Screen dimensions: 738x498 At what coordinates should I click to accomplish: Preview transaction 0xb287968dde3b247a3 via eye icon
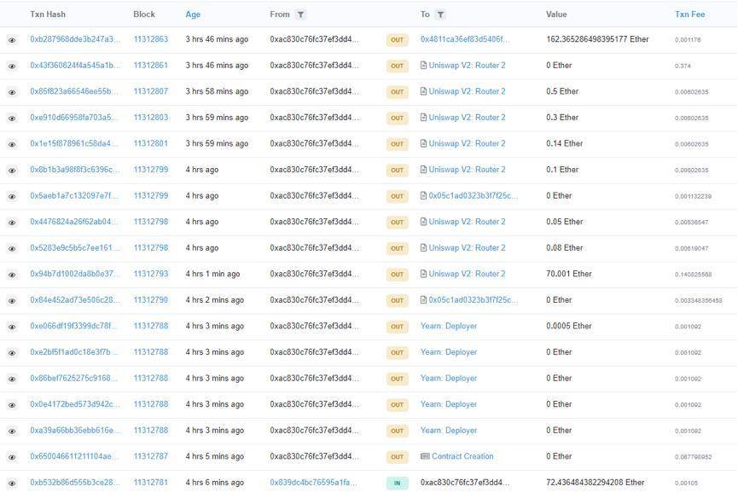coord(12,40)
